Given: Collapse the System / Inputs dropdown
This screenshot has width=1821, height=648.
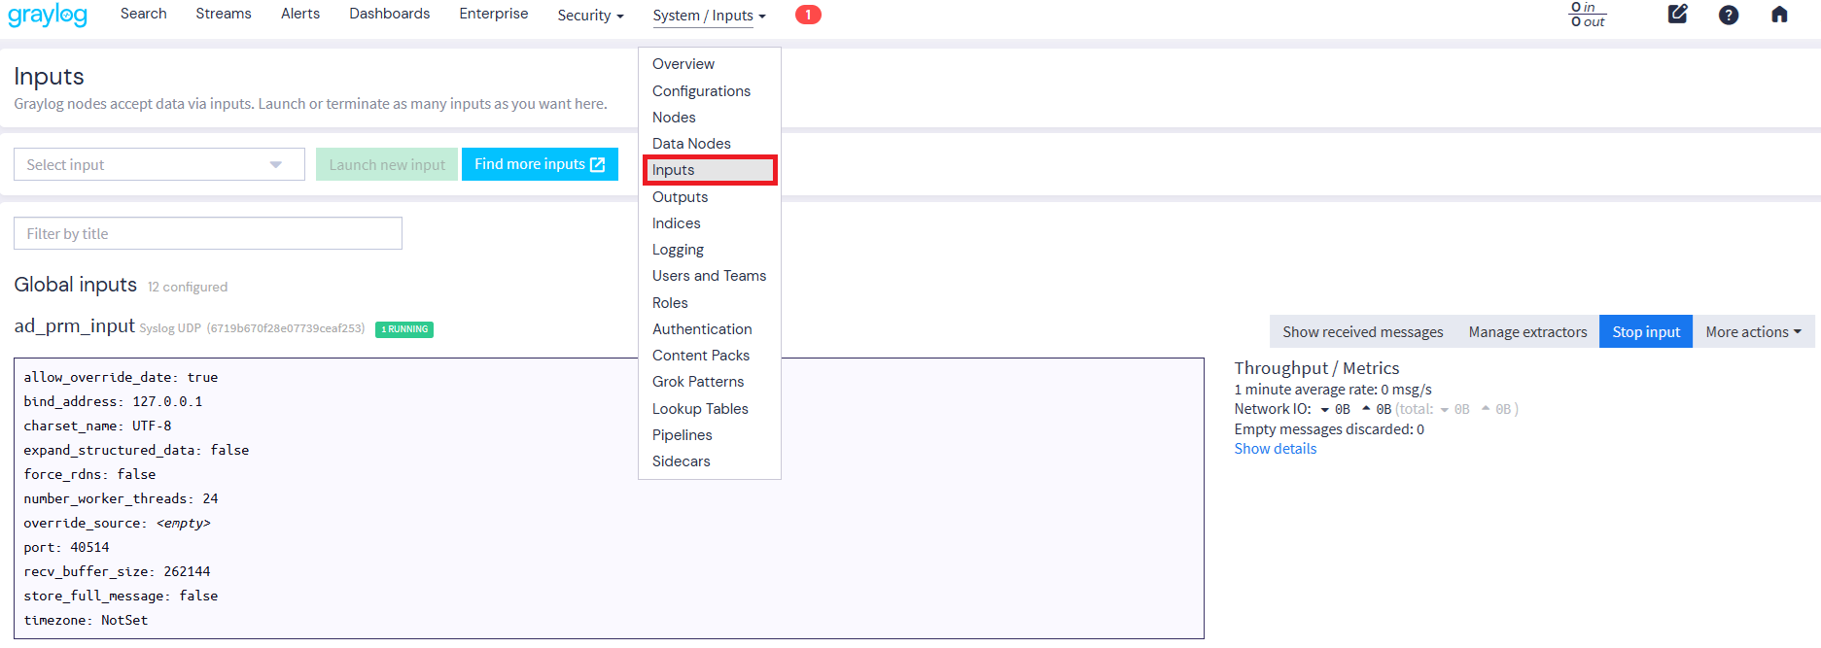Looking at the screenshot, I should (709, 16).
